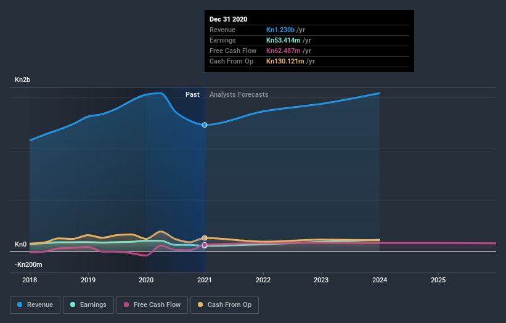Select the 2022 x-axis label
506x323 pixels.
[263, 280]
